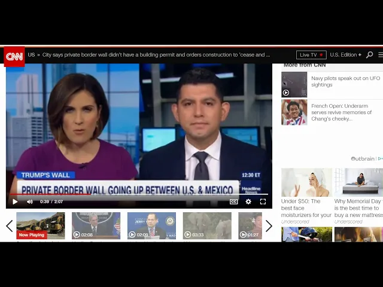The image size is (383, 287).
Task: Seek on the video progress bar
Action: coord(139,194)
